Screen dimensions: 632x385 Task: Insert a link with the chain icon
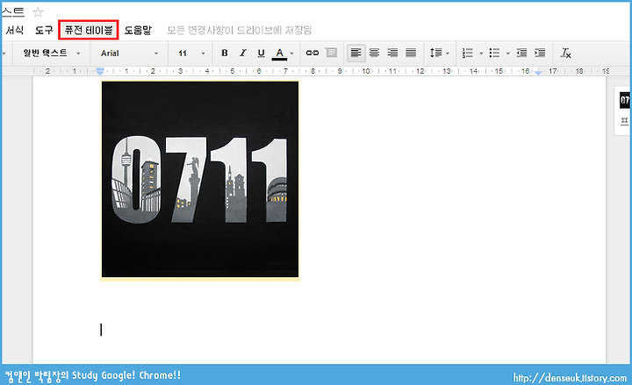point(312,53)
